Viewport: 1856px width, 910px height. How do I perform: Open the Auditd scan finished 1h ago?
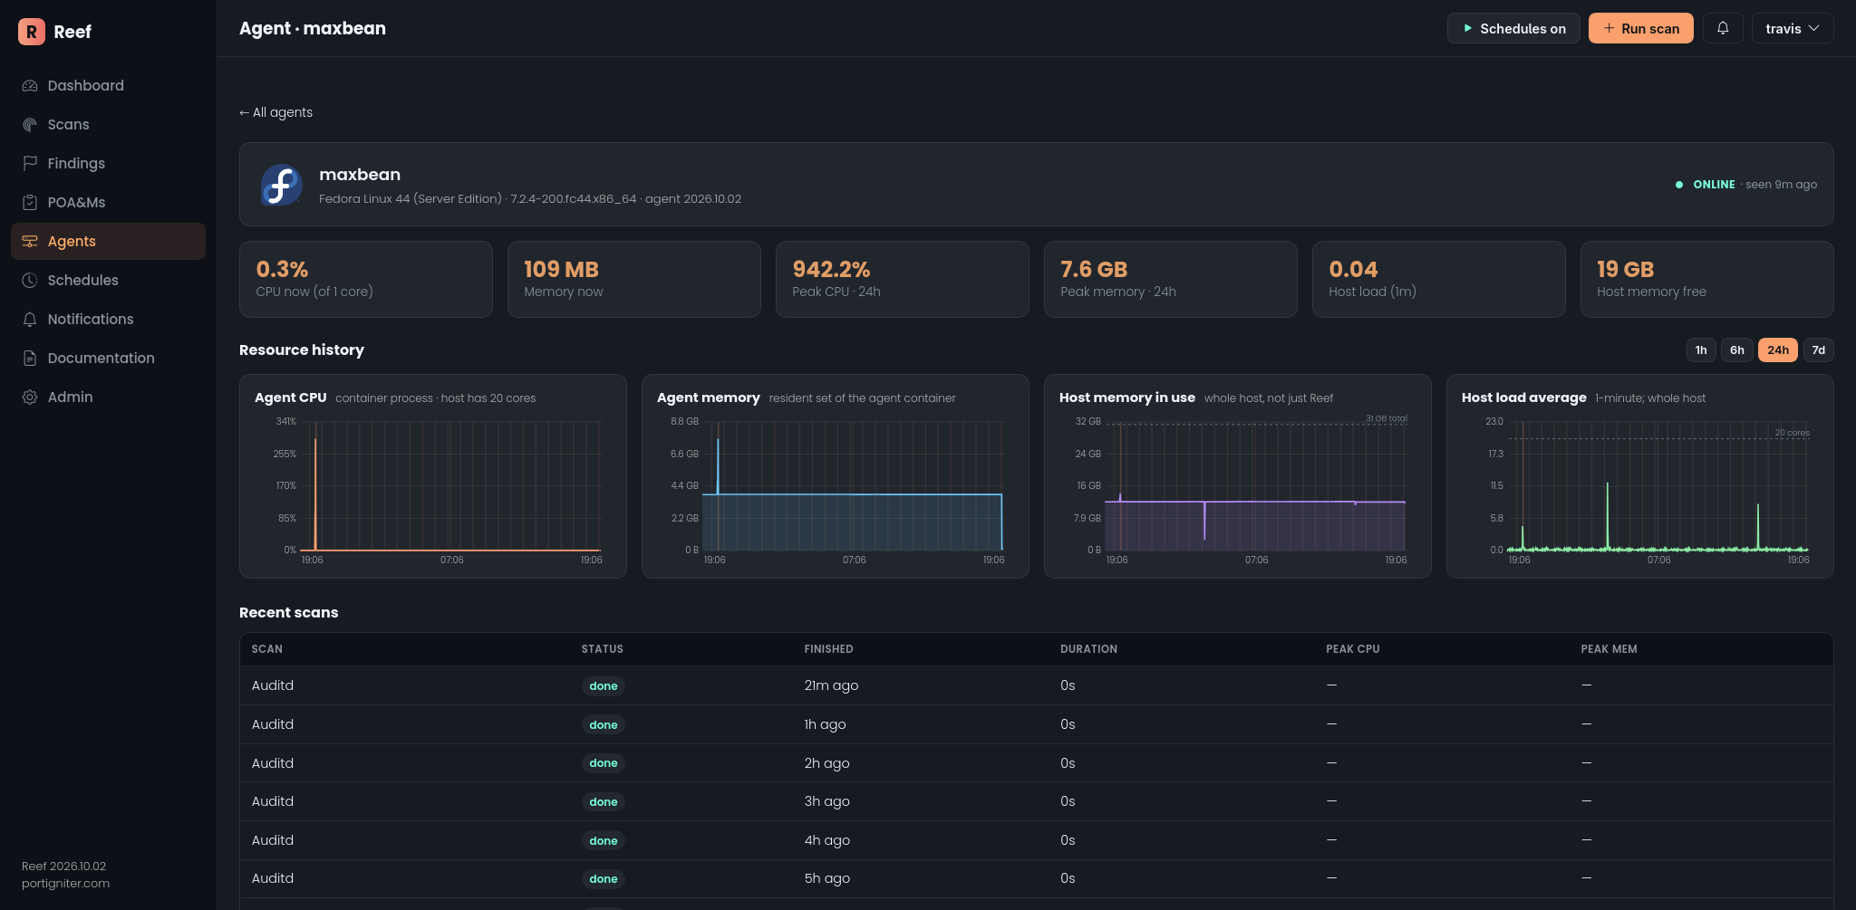(x=1037, y=724)
